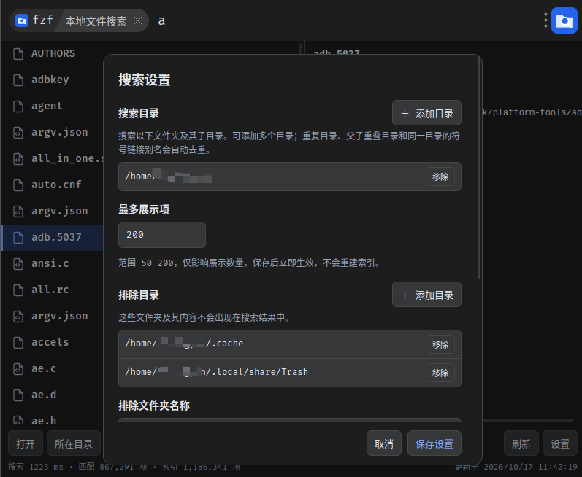Select the AUTHORS file in results
The height and width of the screenshot is (477, 582).
coord(52,53)
